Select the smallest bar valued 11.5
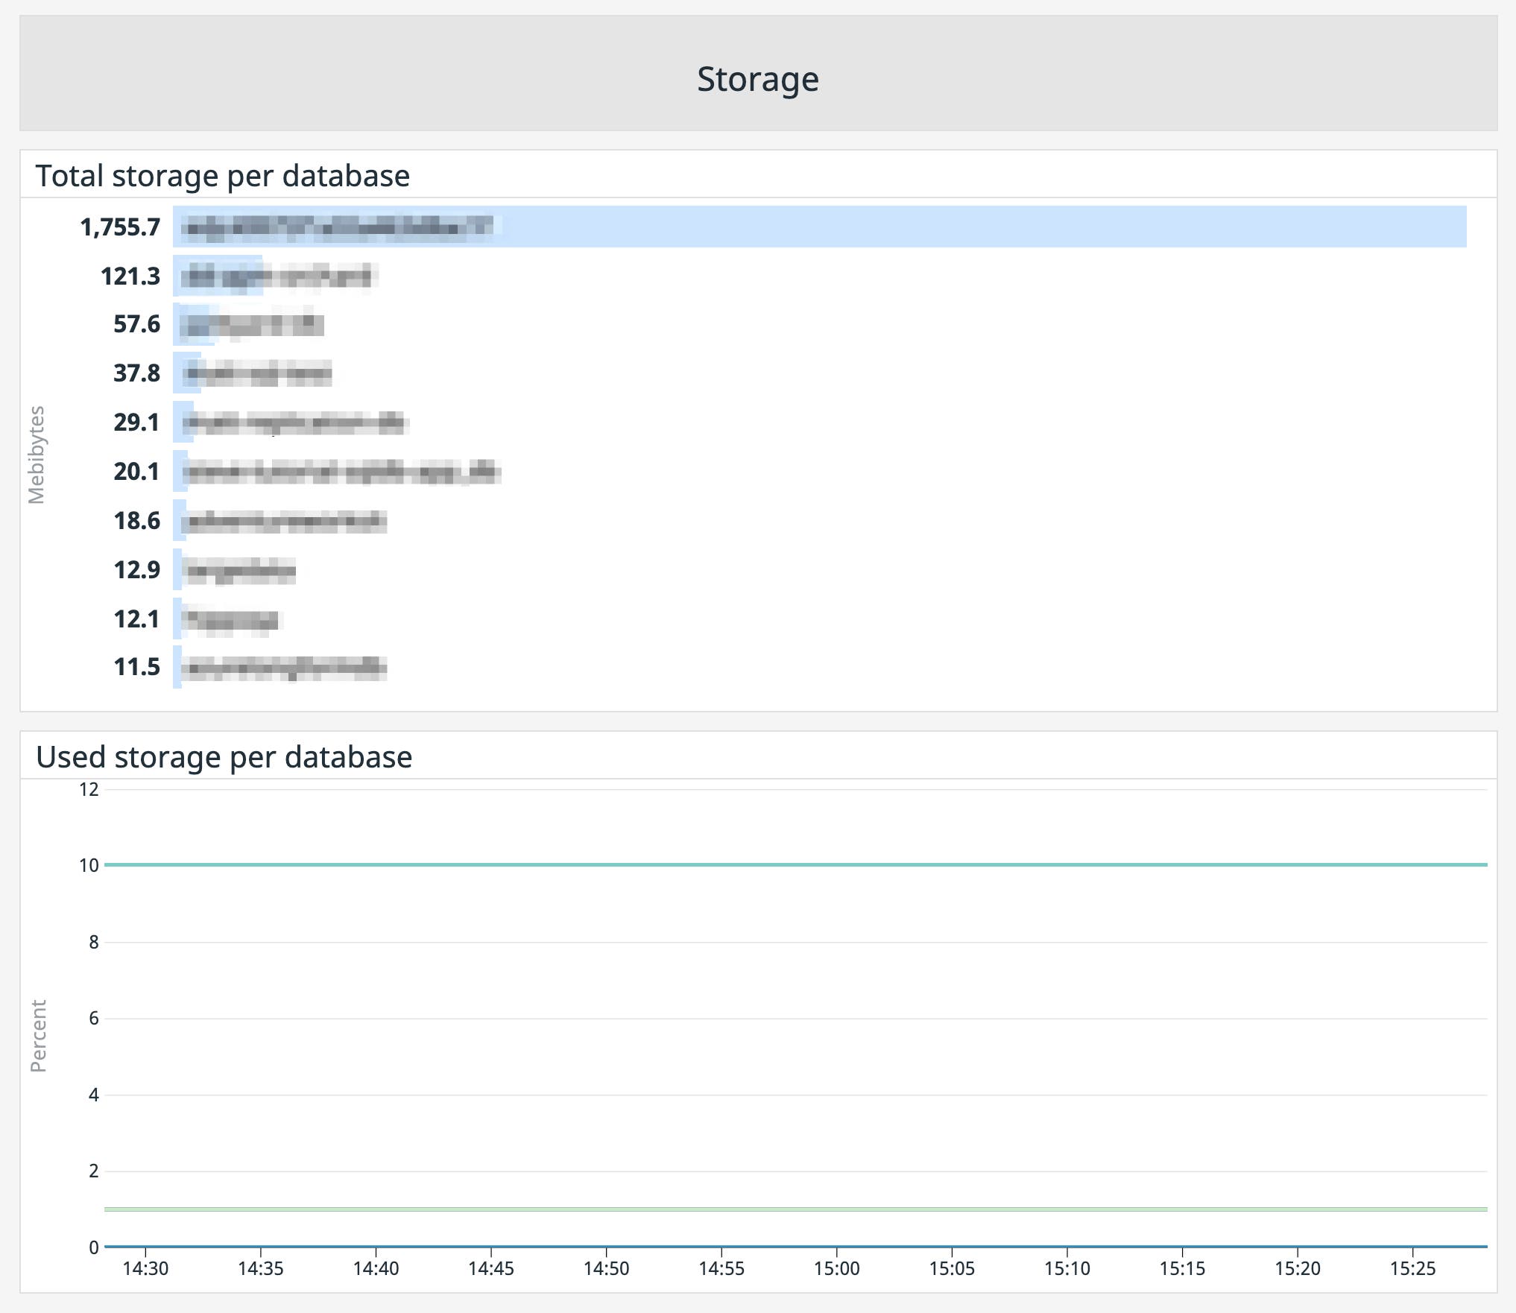 point(179,667)
